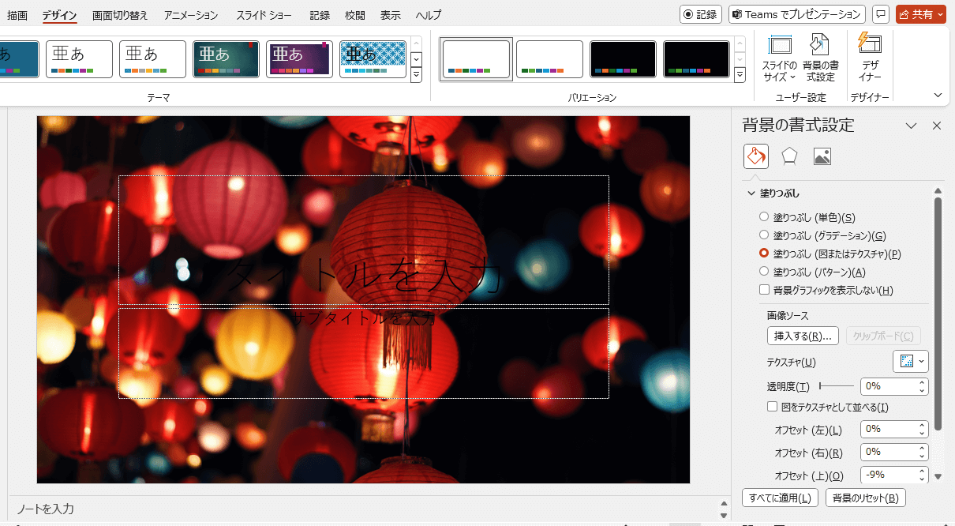Click Teams でプレゼンテーション button

(x=796, y=14)
